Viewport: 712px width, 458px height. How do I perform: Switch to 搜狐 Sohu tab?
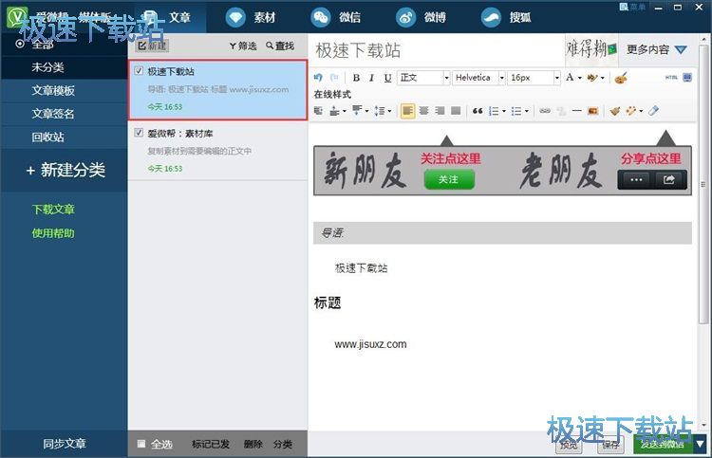[x=520, y=17]
